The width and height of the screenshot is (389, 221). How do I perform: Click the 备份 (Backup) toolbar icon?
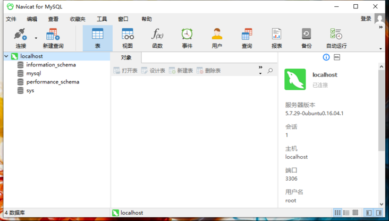[x=306, y=38]
